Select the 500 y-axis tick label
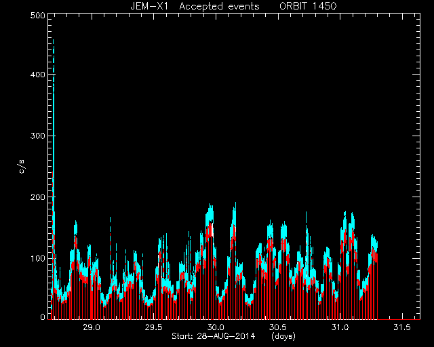 coord(37,16)
